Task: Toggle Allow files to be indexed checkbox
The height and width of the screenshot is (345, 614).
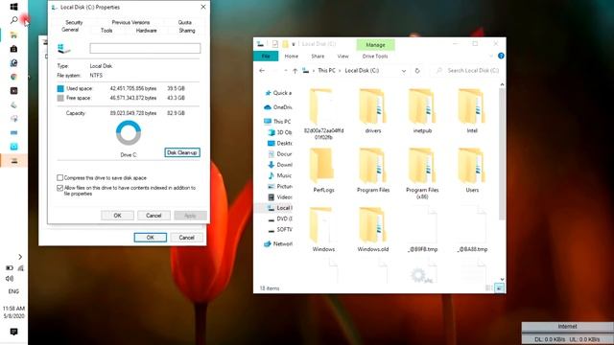Action: (x=59, y=188)
